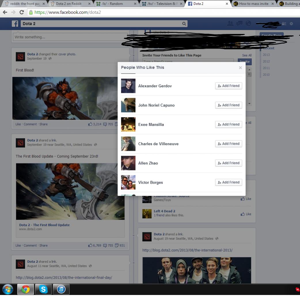Viewport: 300px width, 297px height.
Task: Open the settings gear icon
Action: 291,24
